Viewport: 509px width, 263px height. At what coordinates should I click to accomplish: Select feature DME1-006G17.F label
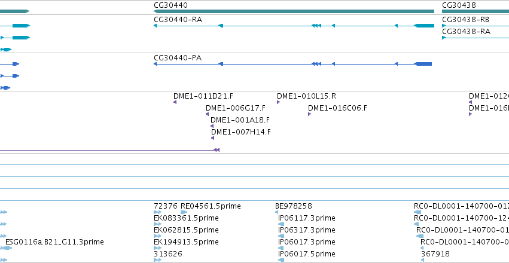[236, 108]
